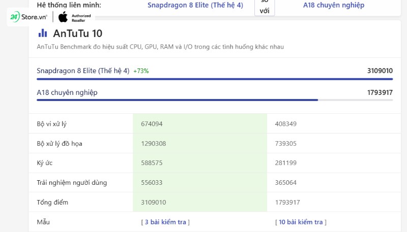The width and height of the screenshot is (407, 232).
Task: Click the A18 chuyên nghiệp label above its bar
Action: pos(67,92)
